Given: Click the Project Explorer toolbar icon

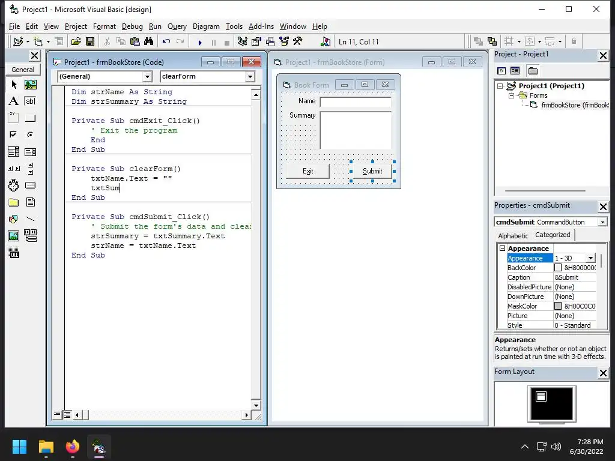Looking at the screenshot, I should tap(243, 41).
